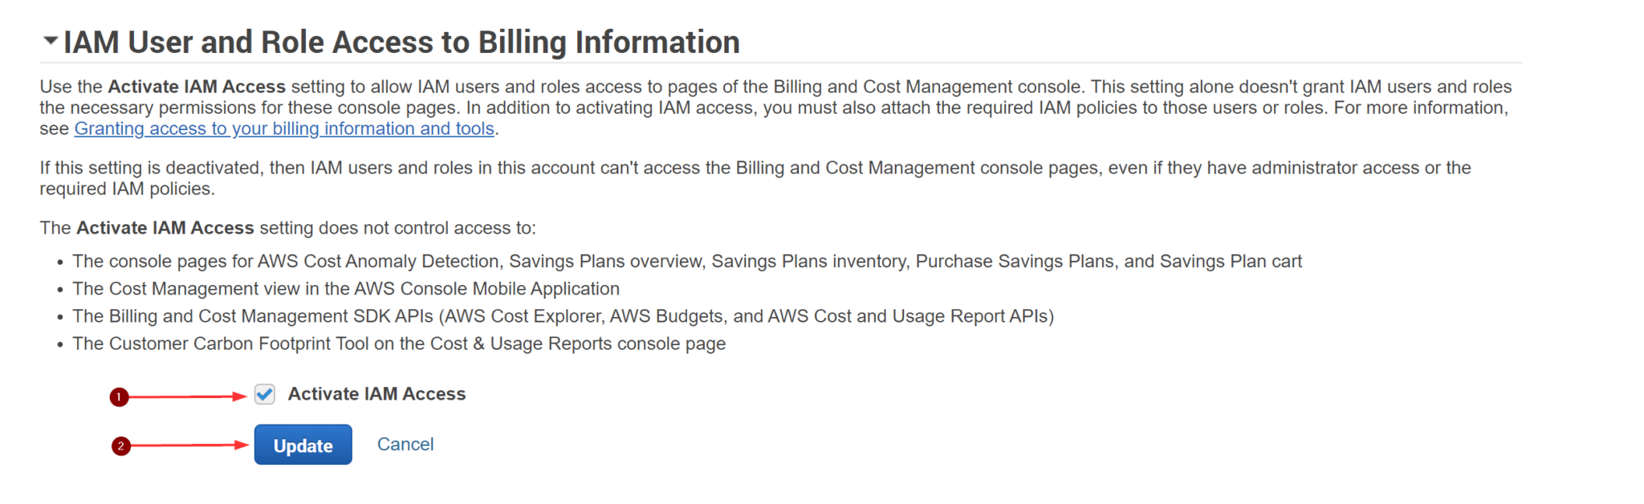Click the red arrow pointing at Update
This screenshot has height=504, width=1644.
pyautogui.click(x=193, y=445)
